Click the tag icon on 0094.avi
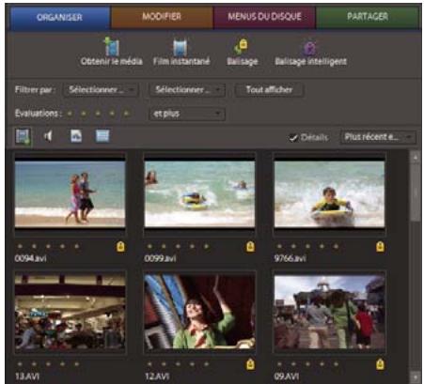The height and width of the screenshot is (384, 424). [120, 247]
